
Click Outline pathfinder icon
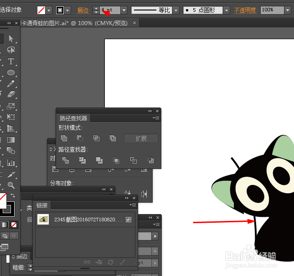[133, 160]
